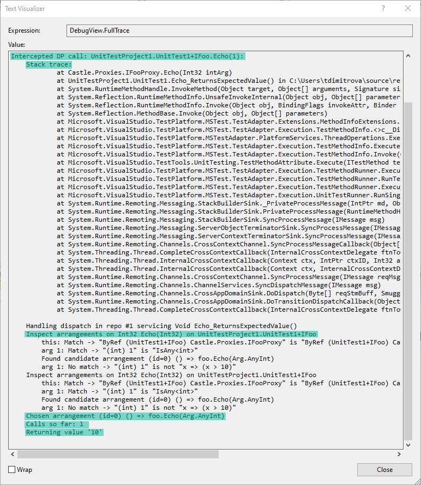Click the horizontal scrollbar thumb
Viewport: 421px width, 485px height.
point(118,454)
